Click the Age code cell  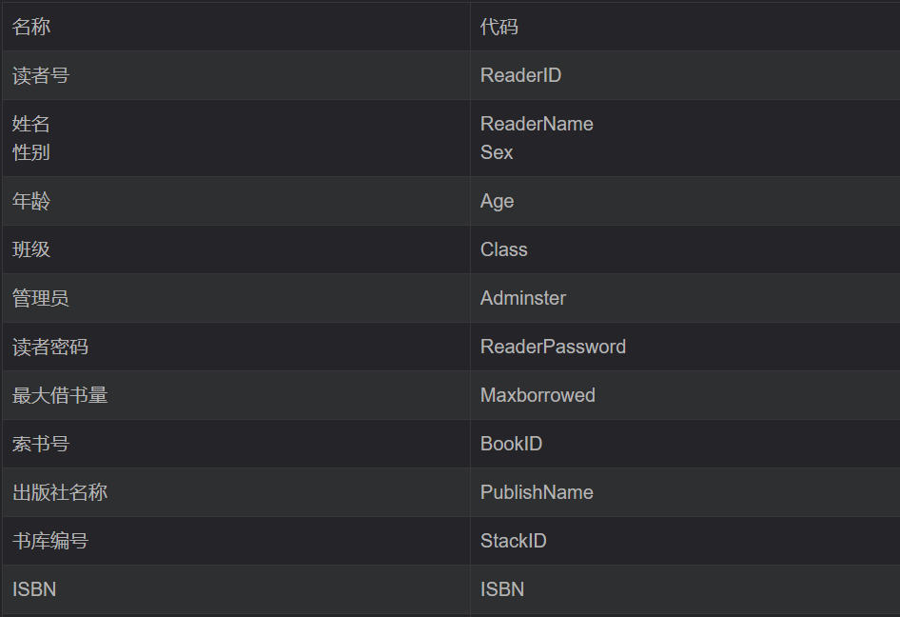[497, 201]
